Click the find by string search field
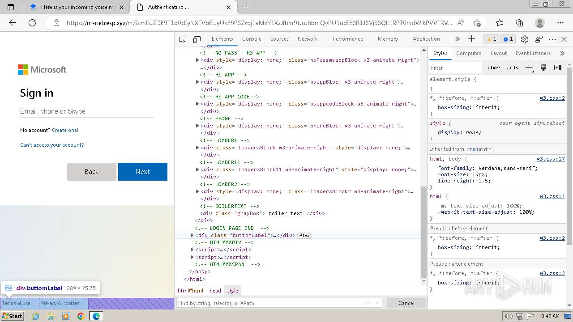Image resolution: width=573 pixels, height=322 pixels. 270,303
